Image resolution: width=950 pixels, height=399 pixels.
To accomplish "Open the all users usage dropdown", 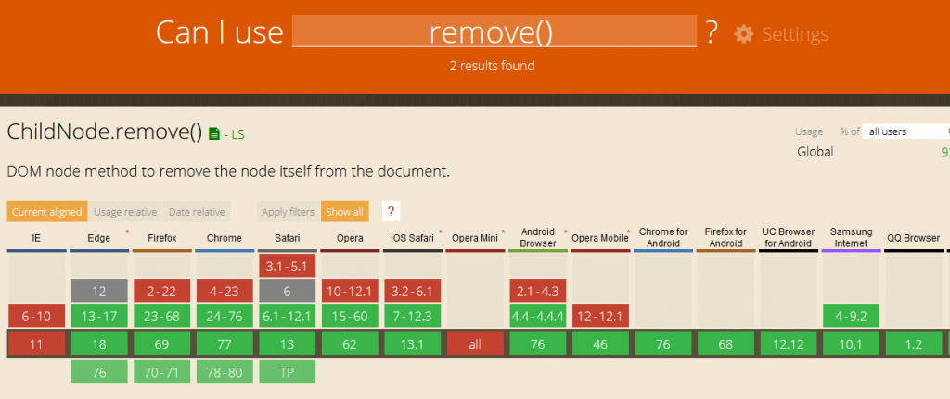I will [905, 131].
